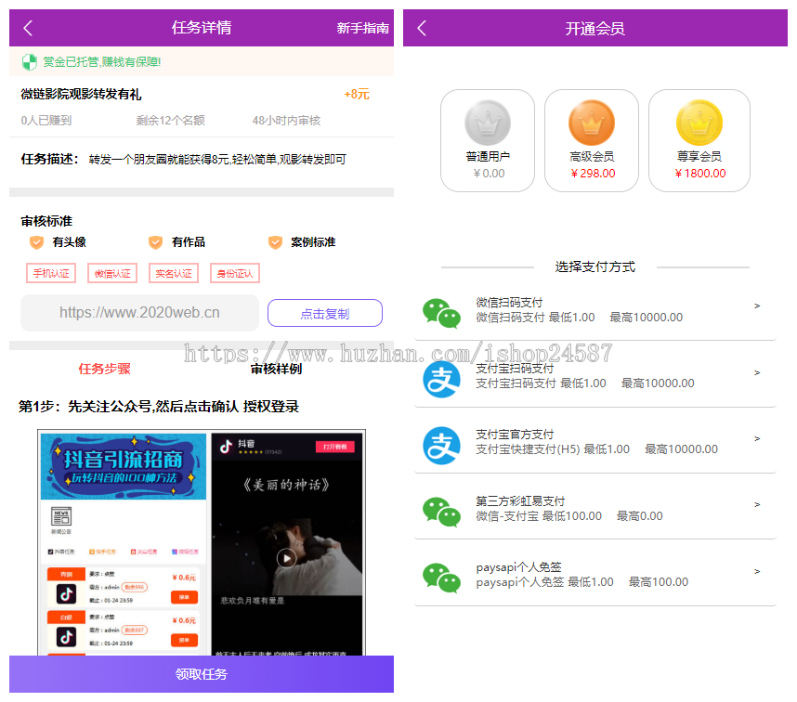
Task: Choose the 普通用户 ¥0.00 membership card
Action: pos(488,141)
